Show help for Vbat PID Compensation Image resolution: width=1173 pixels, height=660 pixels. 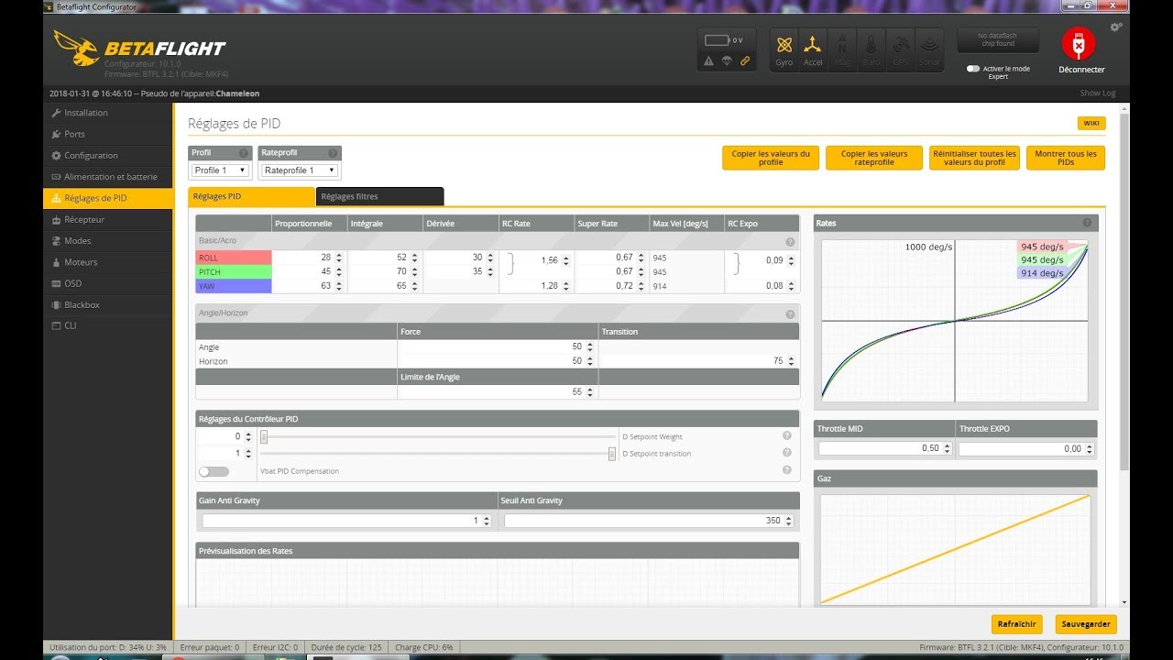click(x=786, y=470)
